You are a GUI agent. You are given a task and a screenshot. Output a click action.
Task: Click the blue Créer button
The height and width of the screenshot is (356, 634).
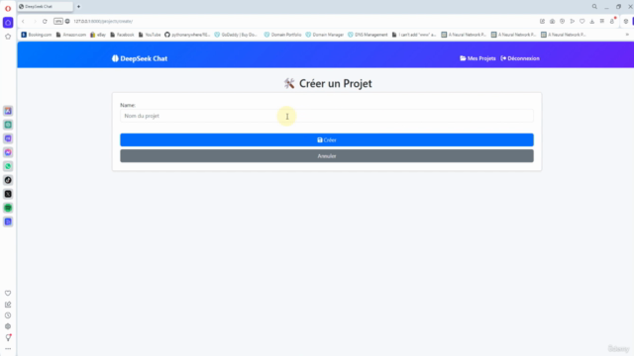click(327, 140)
